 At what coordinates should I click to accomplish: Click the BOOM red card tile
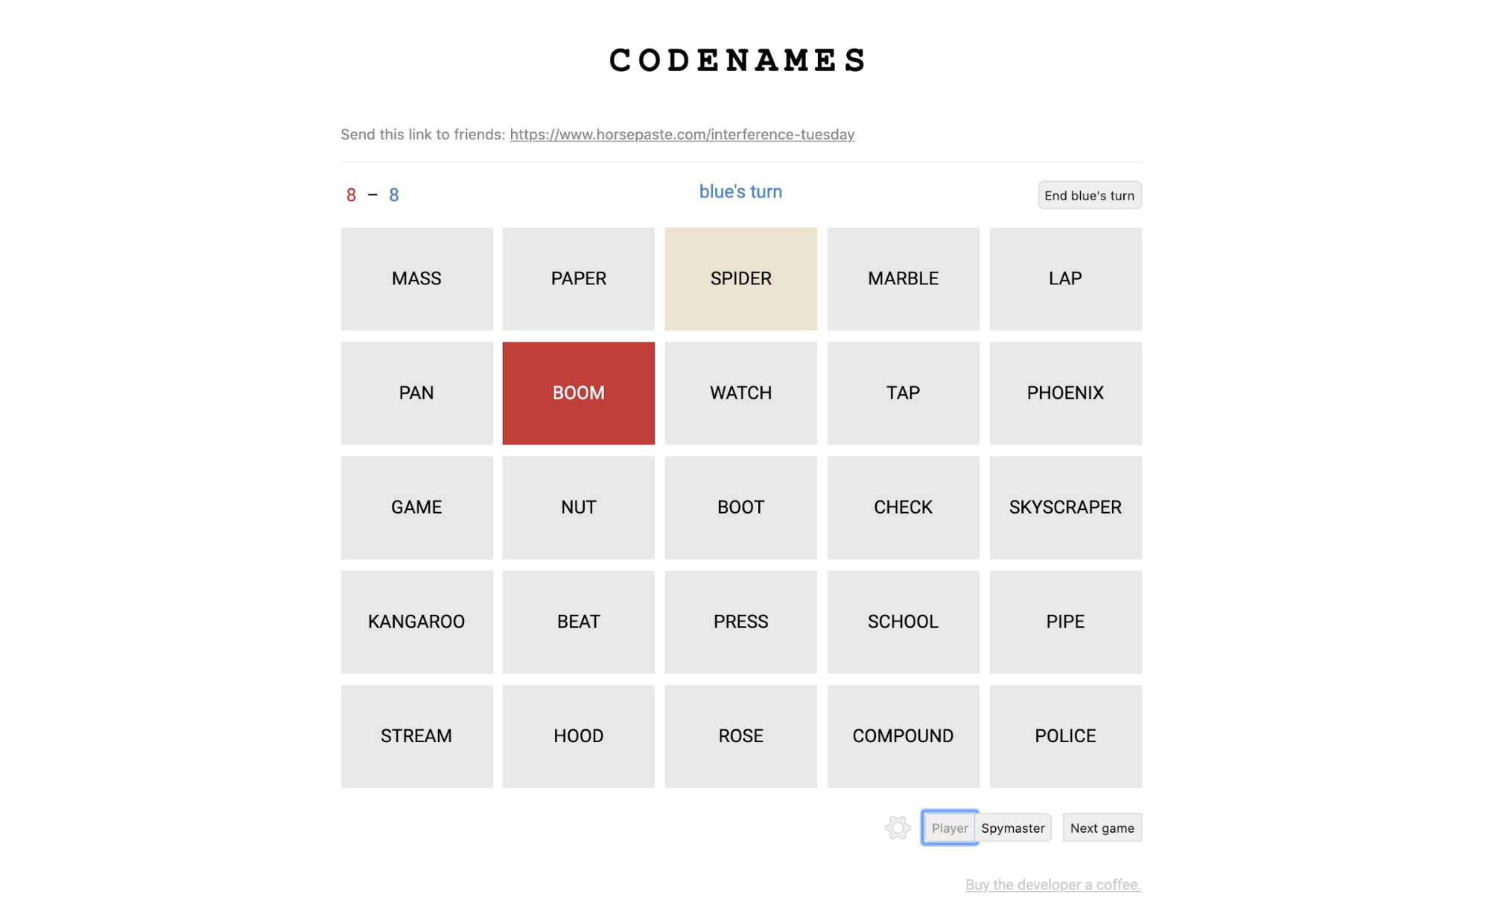[x=579, y=392]
